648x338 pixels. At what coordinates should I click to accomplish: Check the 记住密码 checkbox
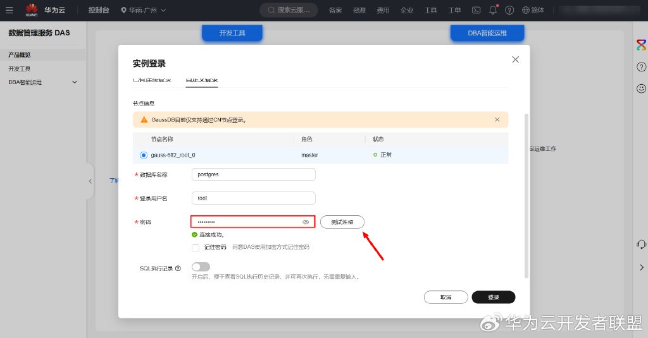pos(196,247)
